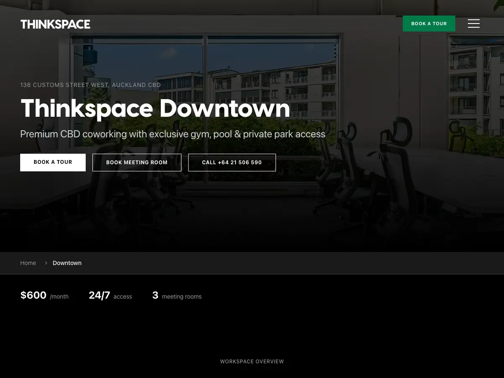This screenshot has width=504, height=378.
Task: Click the Downtown breadcrumb item
Action: pyautogui.click(x=67, y=263)
